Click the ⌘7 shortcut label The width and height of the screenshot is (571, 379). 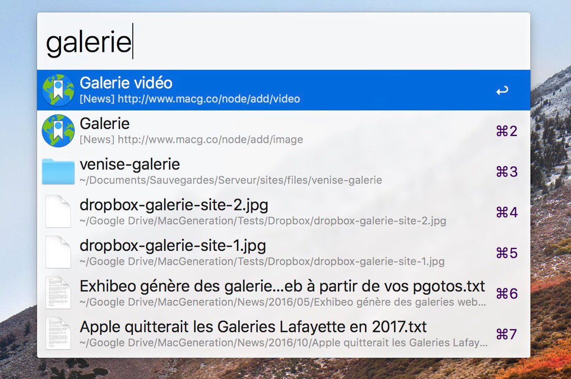click(x=506, y=334)
